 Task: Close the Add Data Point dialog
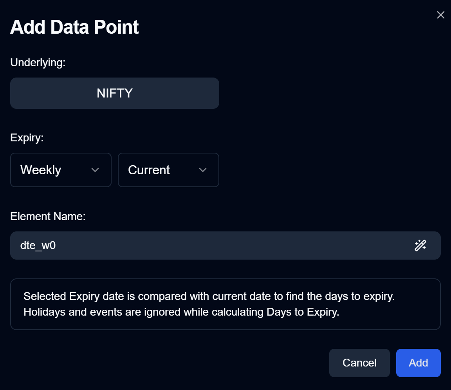(441, 15)
